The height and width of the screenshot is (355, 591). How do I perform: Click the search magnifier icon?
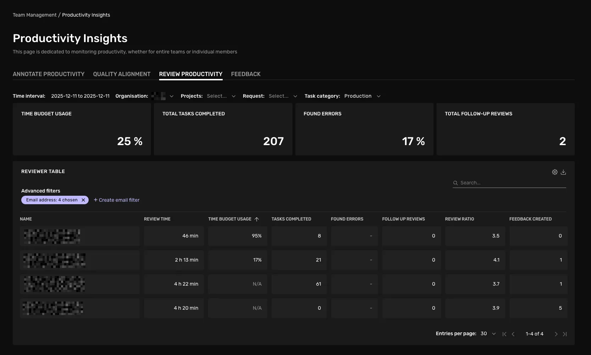click(456, 183)
